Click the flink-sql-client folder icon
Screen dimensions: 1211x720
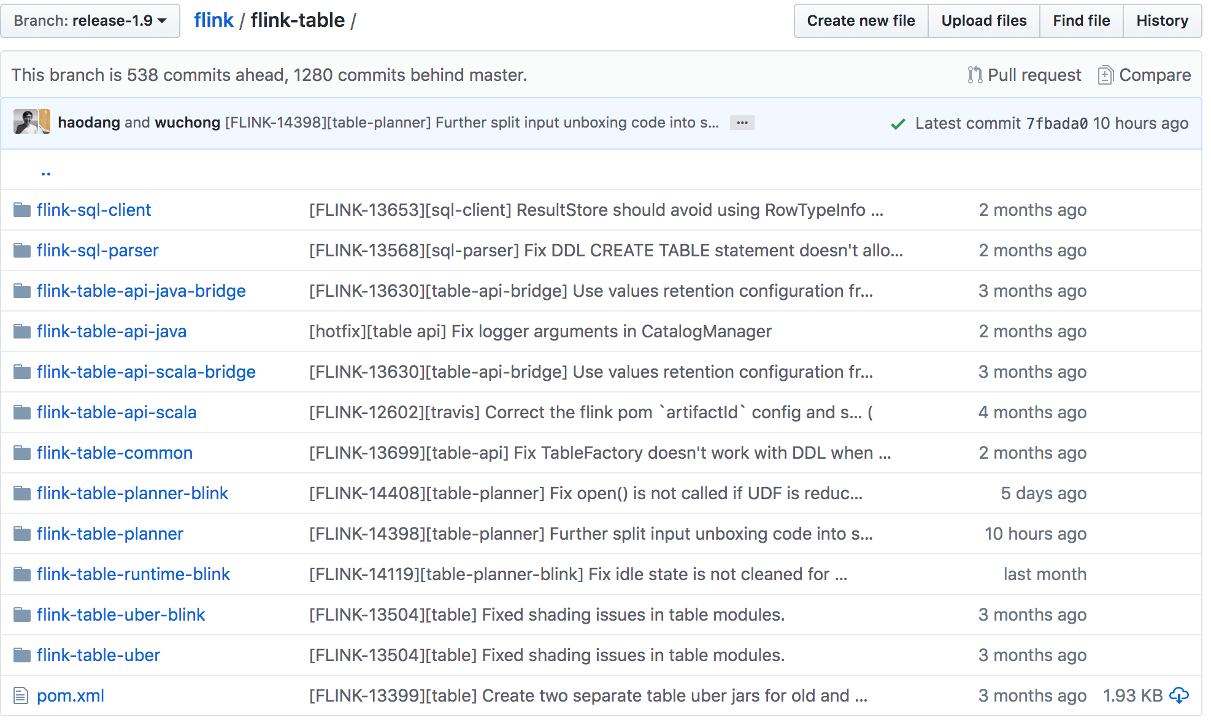[x=22, y=210]
